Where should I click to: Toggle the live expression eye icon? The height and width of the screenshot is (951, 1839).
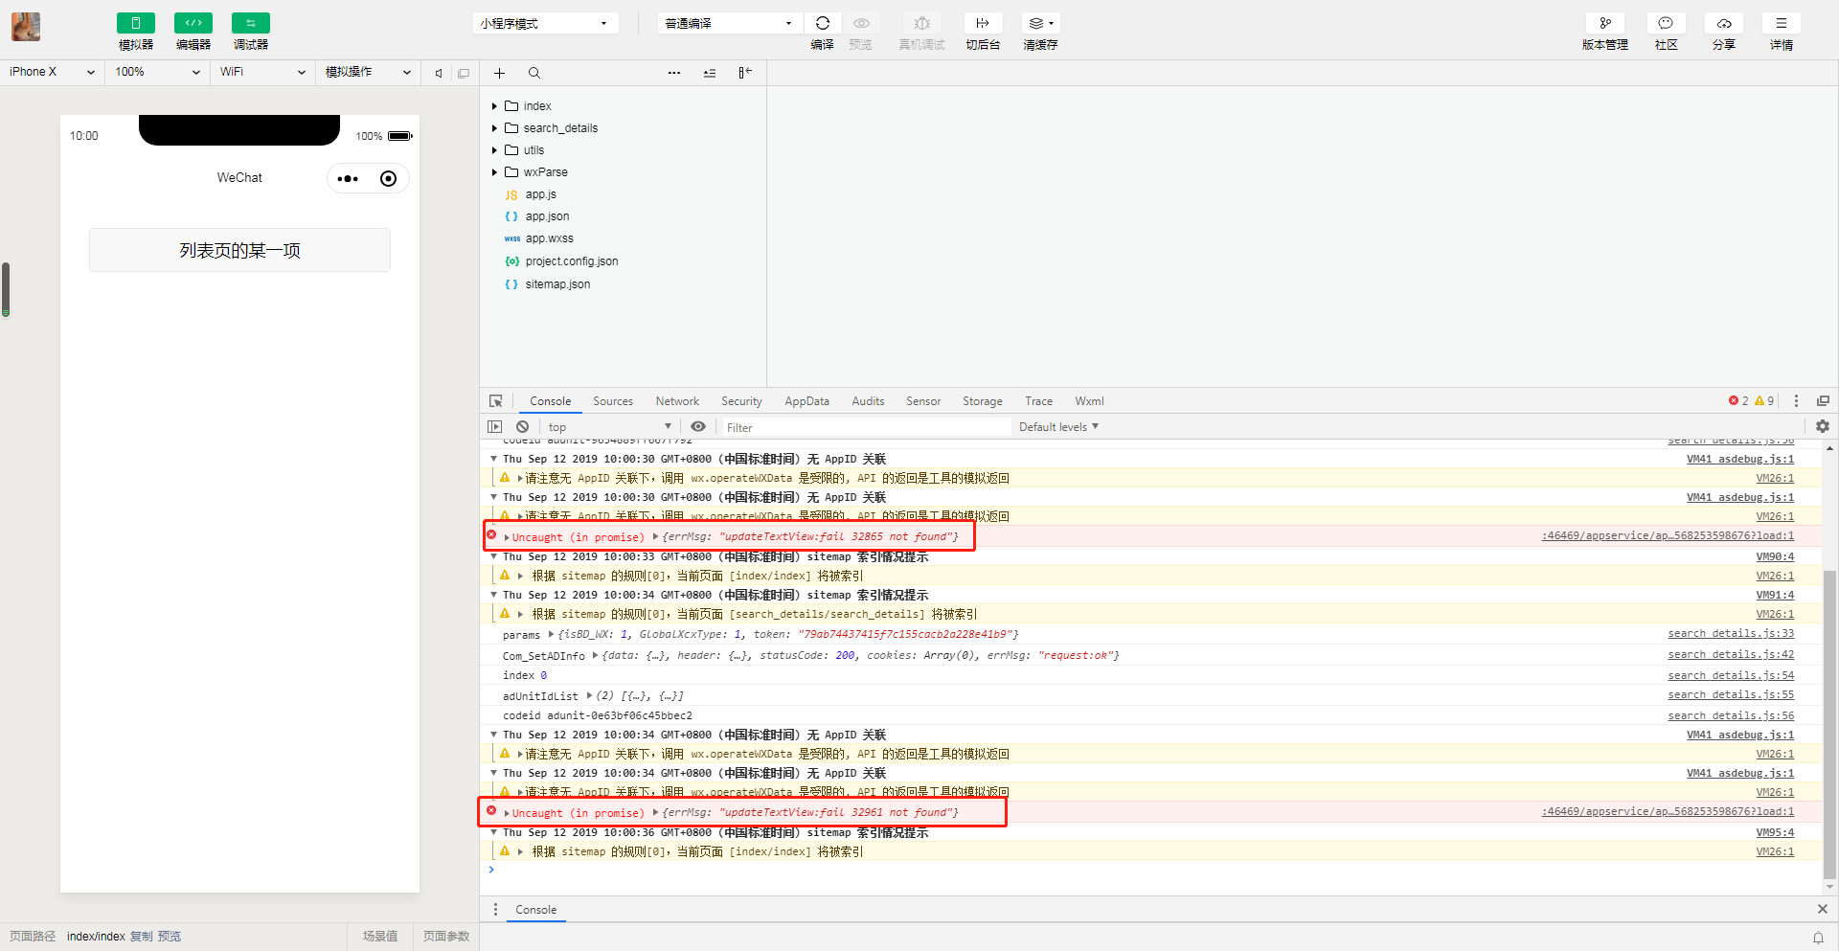698,427
